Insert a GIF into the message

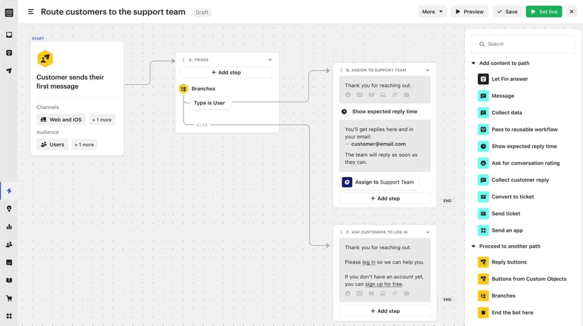pos(359,95)
